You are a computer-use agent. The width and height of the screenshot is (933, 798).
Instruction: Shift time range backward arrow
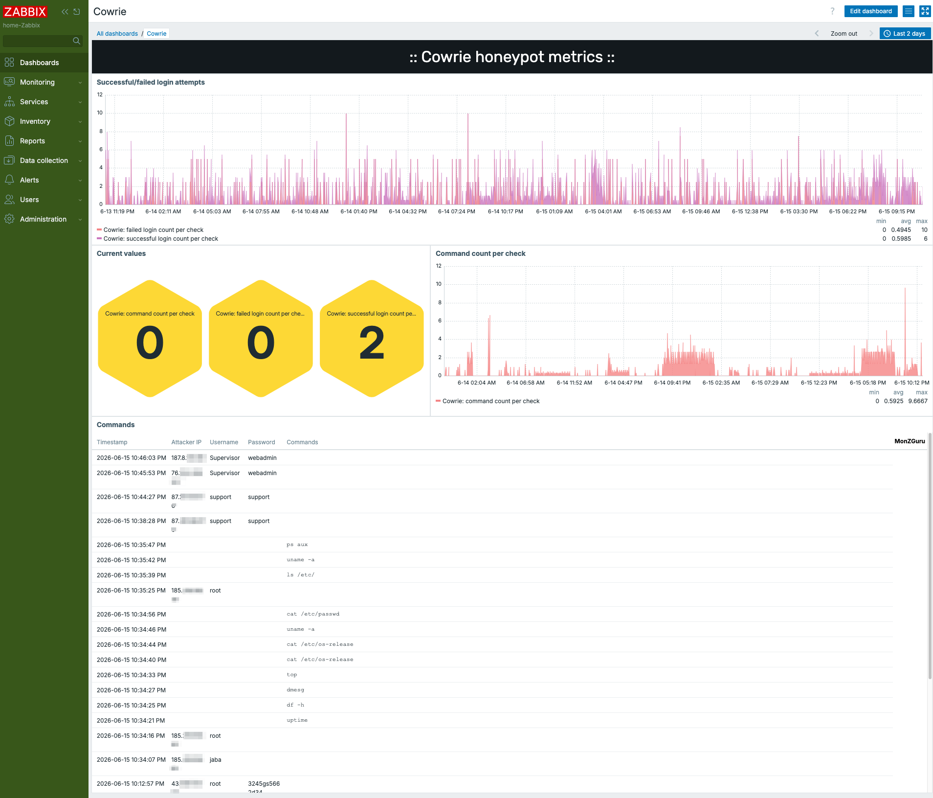click(817, 34)
